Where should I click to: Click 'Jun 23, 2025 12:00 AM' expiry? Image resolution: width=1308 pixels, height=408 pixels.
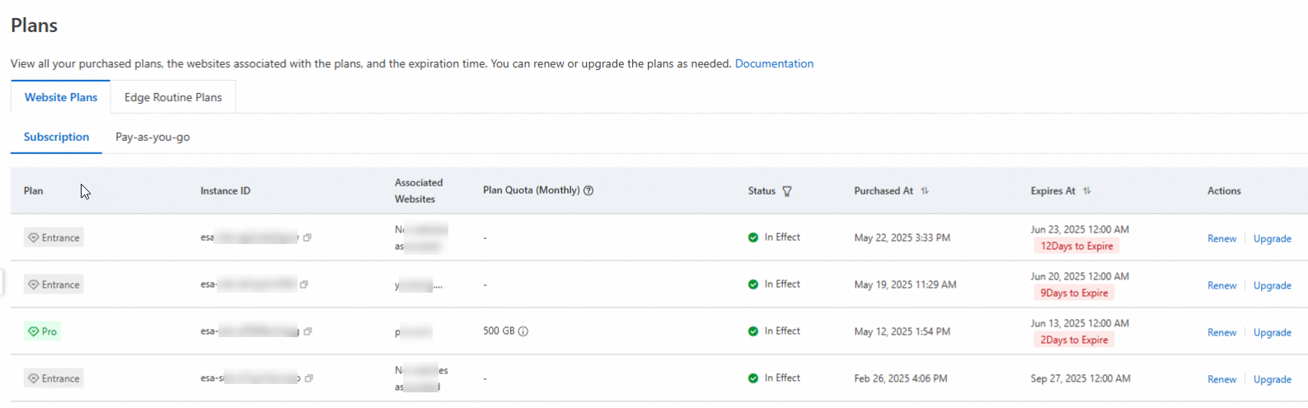point(1080,229)
